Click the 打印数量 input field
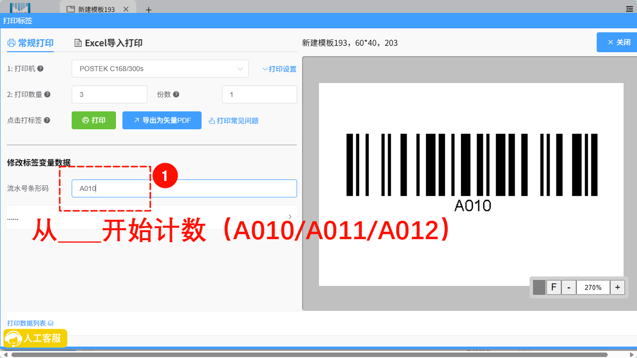Screen dimensions: 637x358 [x=109, y=94]
